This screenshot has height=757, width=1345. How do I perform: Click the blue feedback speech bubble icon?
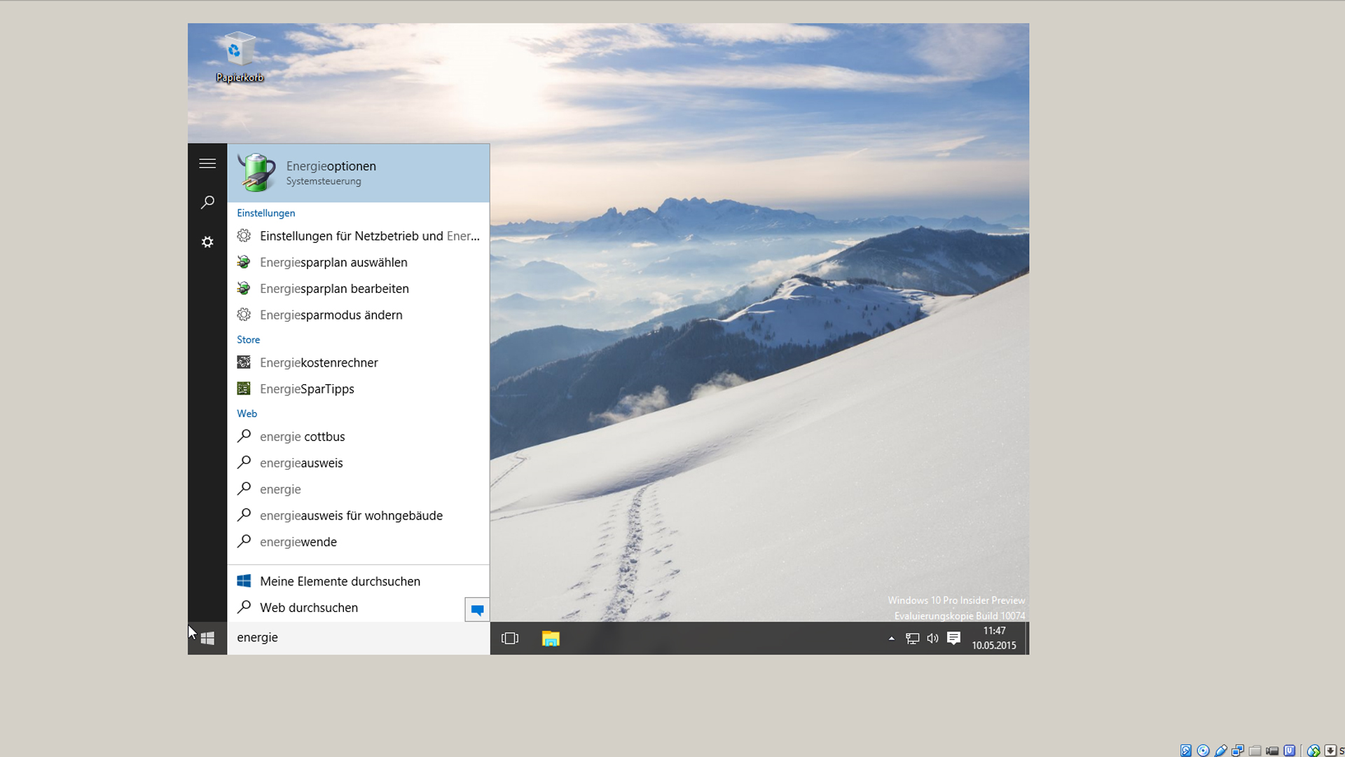coord(477,610)
